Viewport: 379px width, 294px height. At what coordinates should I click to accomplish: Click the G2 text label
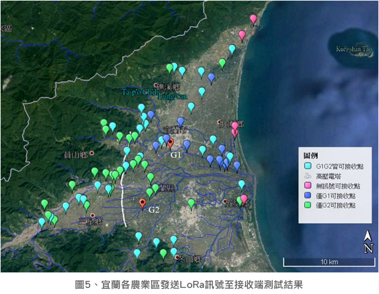[x=154, y=210]
